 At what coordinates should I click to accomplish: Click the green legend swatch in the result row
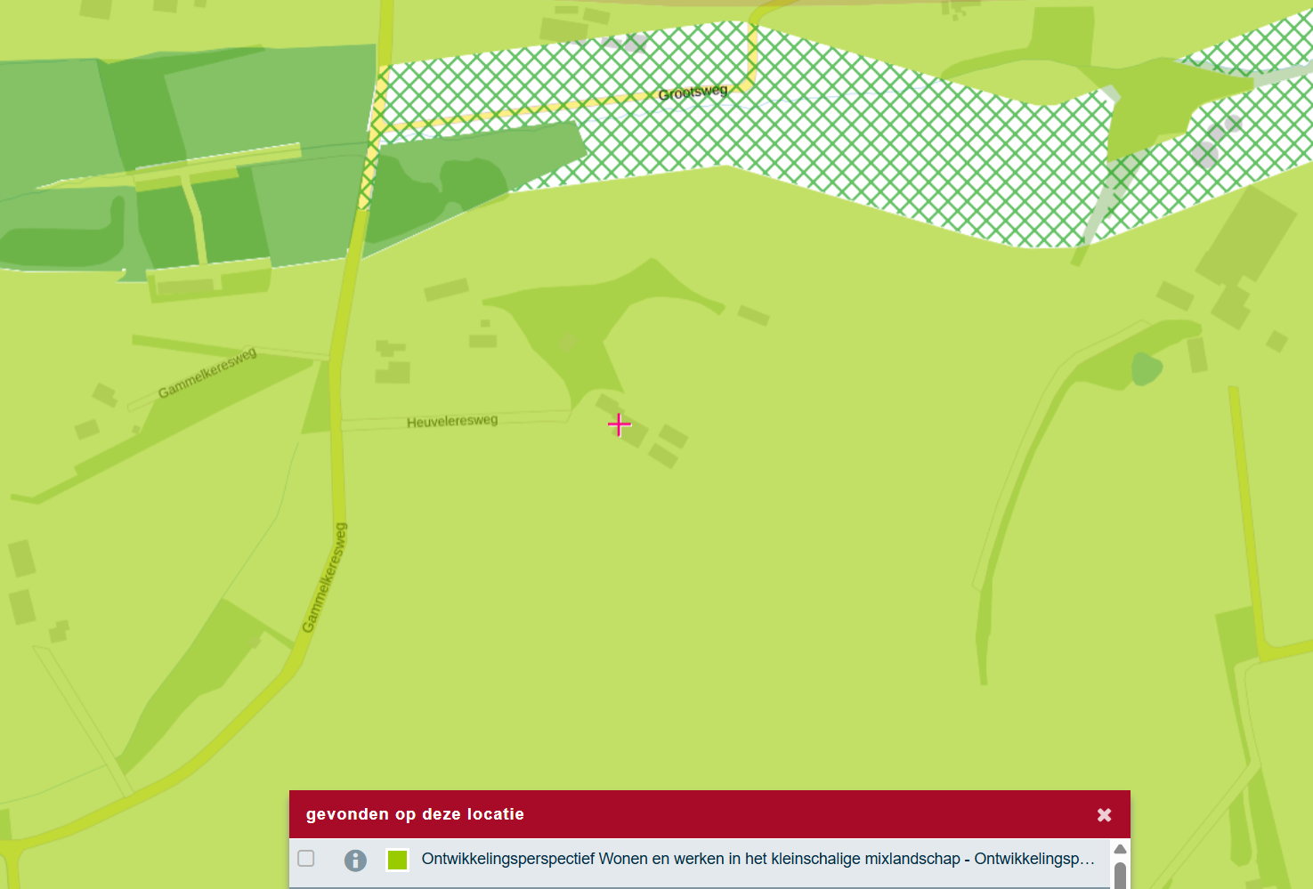tap(397, 860)
